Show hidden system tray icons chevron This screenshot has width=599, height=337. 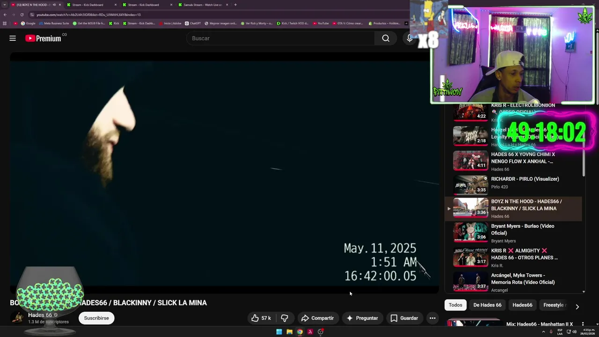[543, 332]
